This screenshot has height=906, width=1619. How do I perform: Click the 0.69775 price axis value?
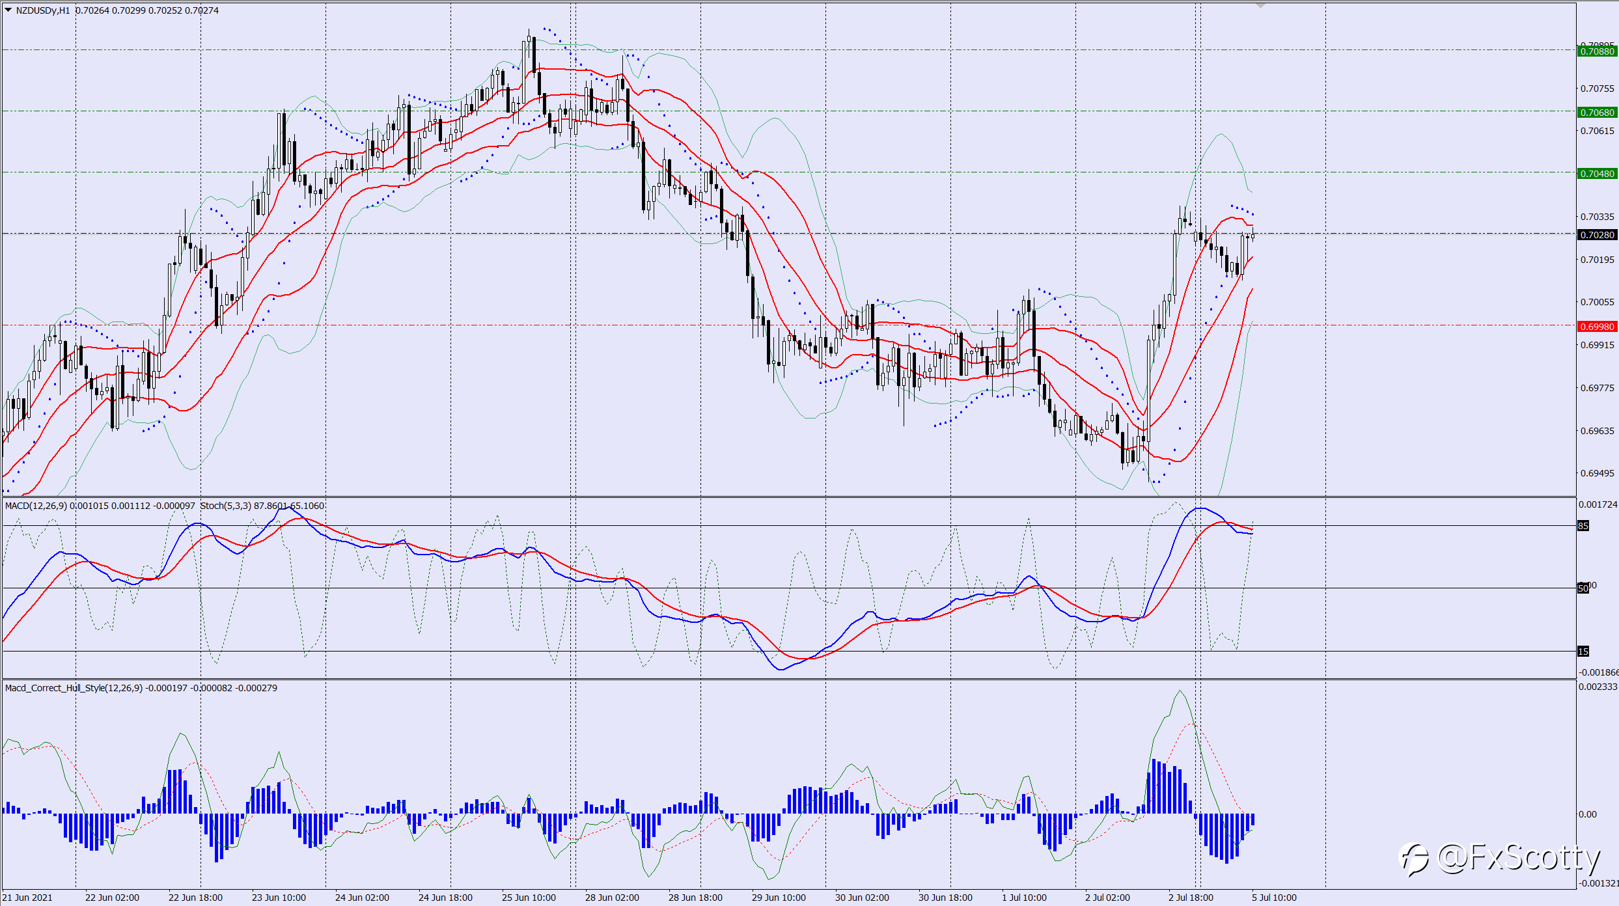coord(1598,388)
